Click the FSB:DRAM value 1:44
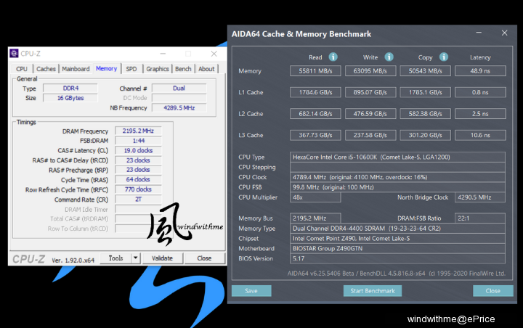 138,140
